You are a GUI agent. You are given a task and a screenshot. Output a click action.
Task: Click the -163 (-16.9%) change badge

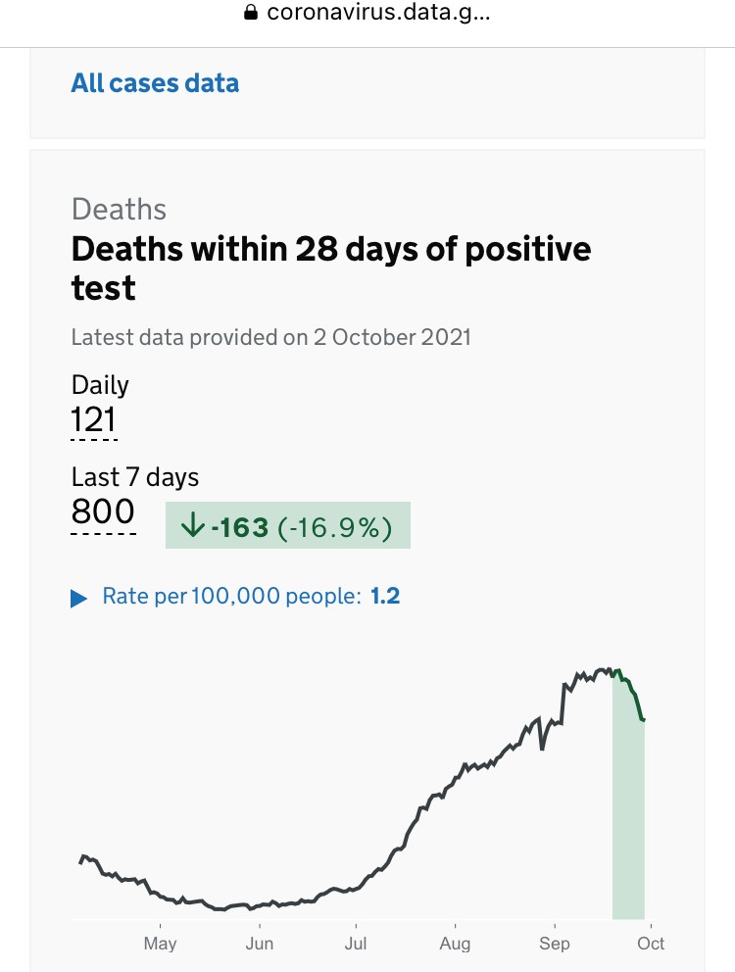[x=288, y=525]
